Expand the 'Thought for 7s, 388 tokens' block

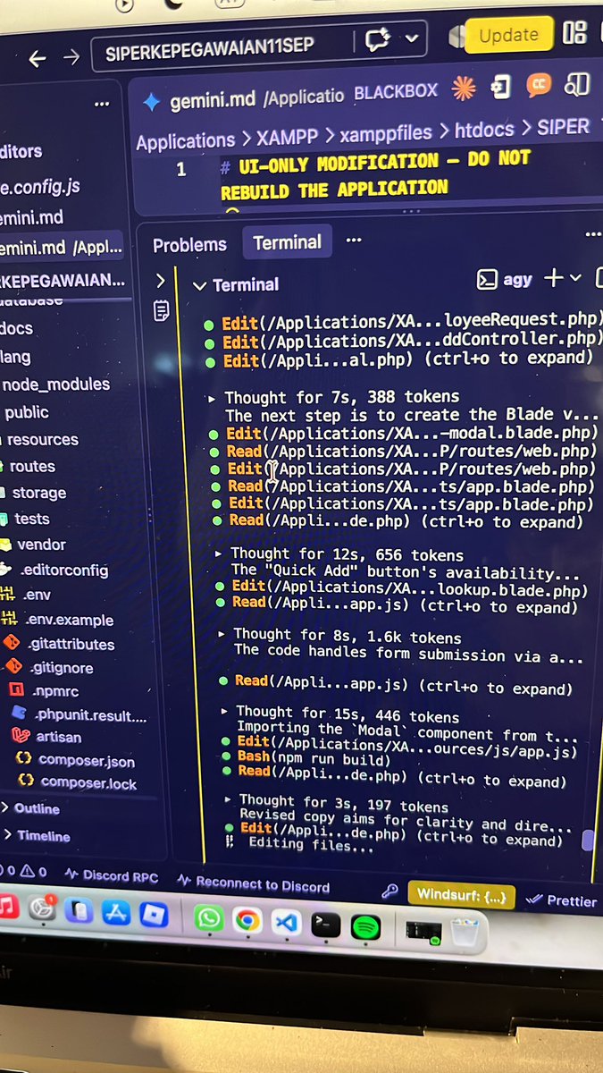click(335, 397)
